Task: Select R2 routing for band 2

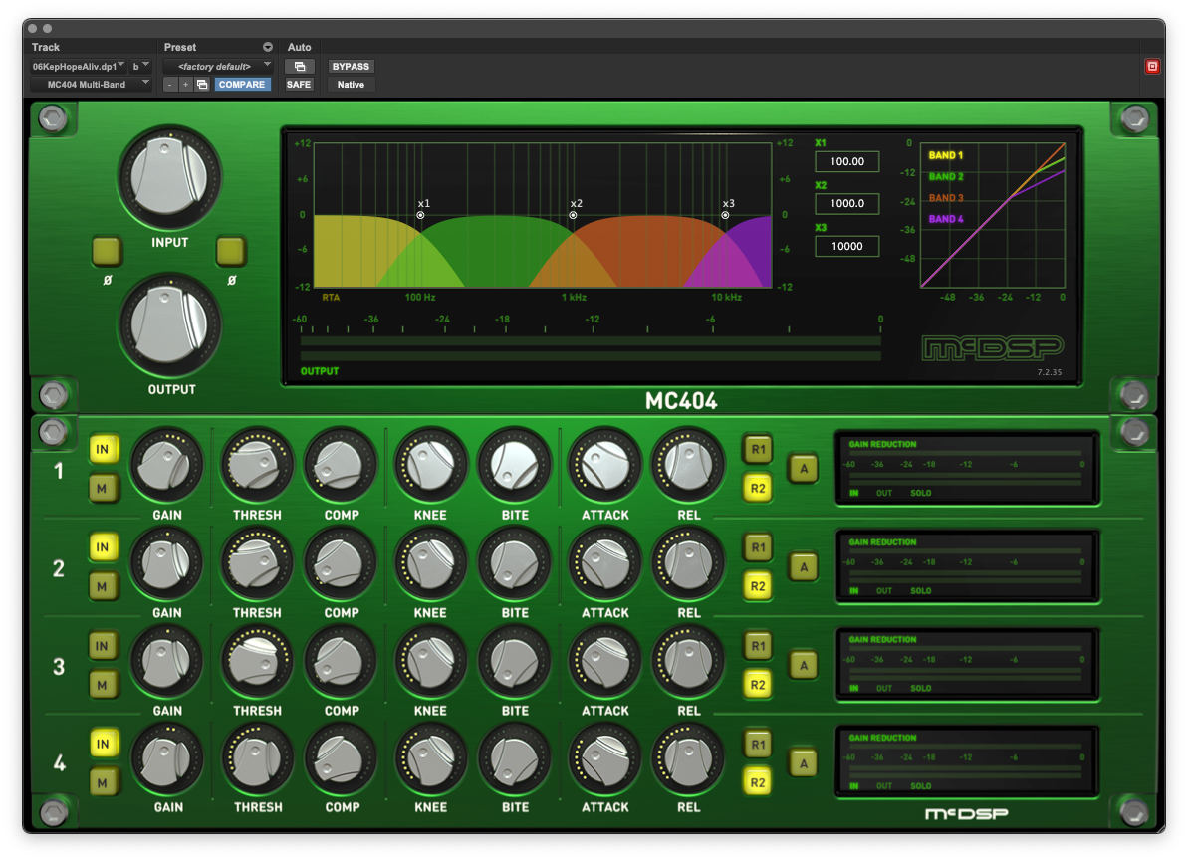Action: (757, 586)
